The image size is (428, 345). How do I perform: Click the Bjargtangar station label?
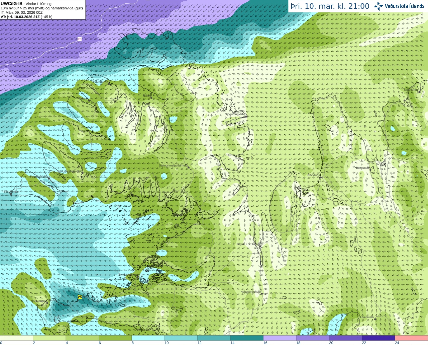click(11, 192)
